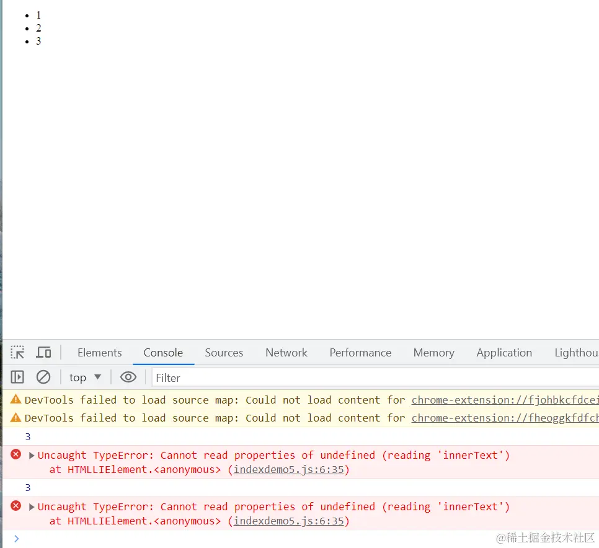Image resolution: width=599 pixels, height=548 pixels.
Task: Show the console sidebar panel icon
Action: pyautogui.click(x=17, y=378)
